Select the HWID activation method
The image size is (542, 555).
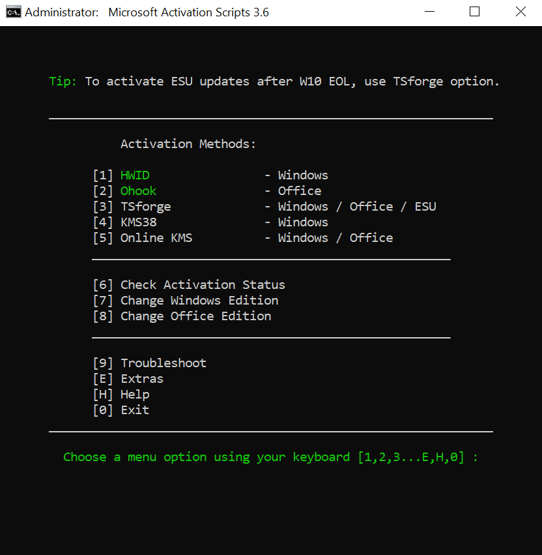(x=134, y=175)
